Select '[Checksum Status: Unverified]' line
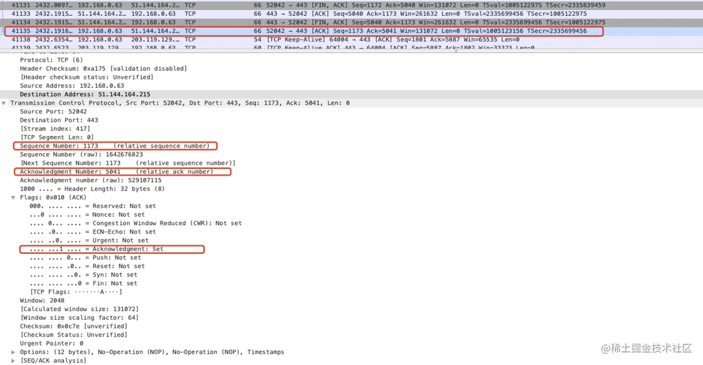 74,334
